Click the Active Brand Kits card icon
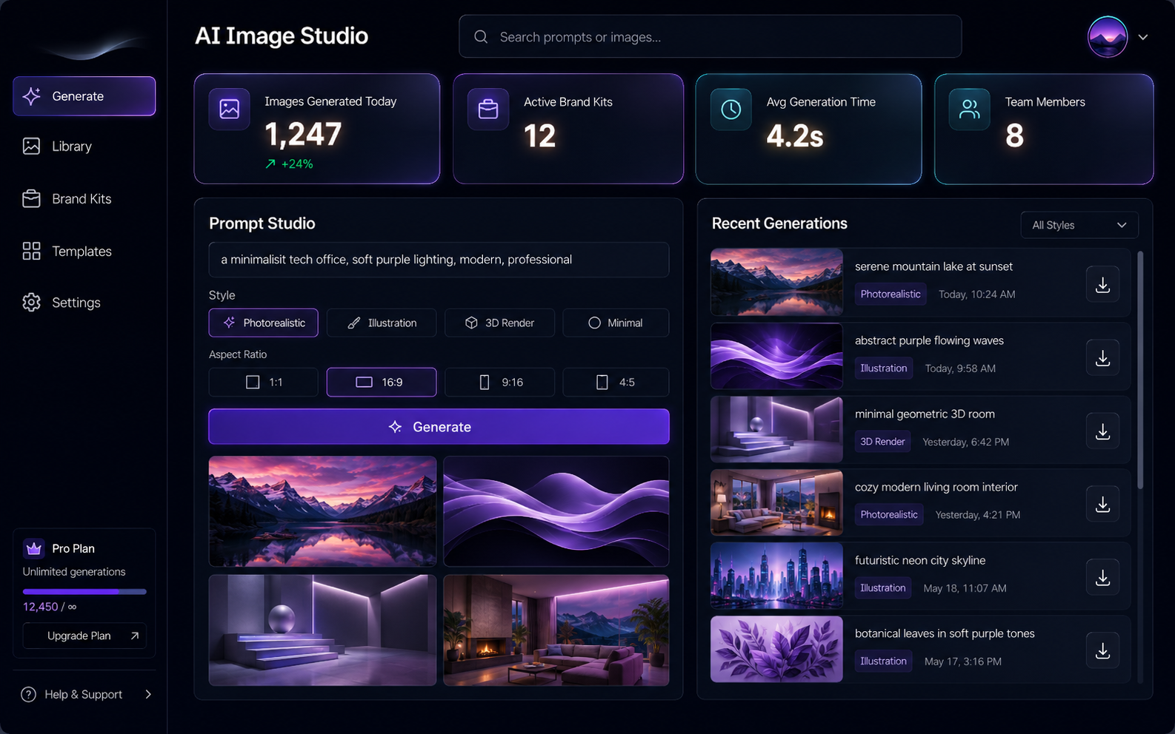The width and height of the screenshot is (1175, 734). 488,110
